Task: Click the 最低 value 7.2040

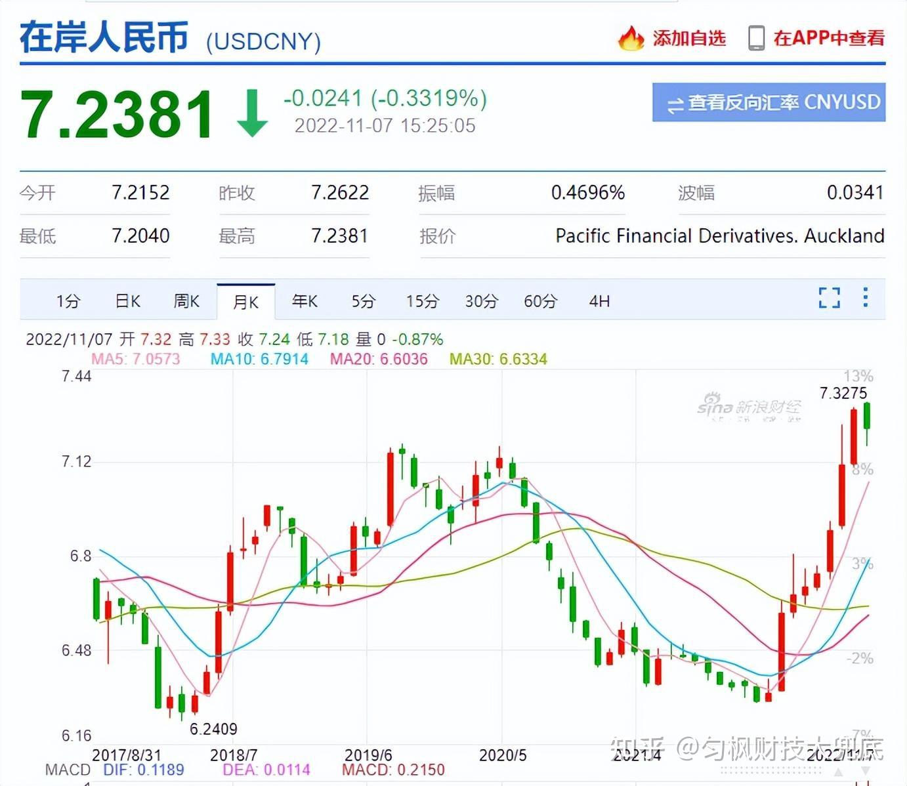Action: pos(140,236)
